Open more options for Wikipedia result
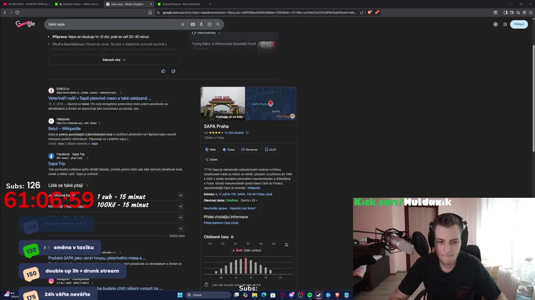 coord(99,123)
